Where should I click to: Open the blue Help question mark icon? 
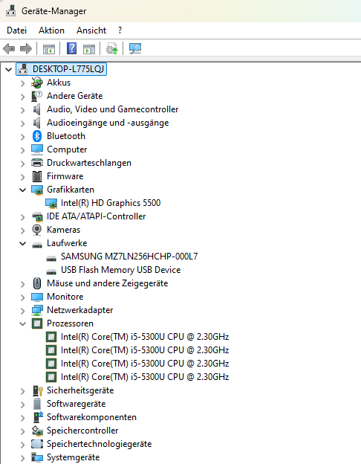[71, 48]
